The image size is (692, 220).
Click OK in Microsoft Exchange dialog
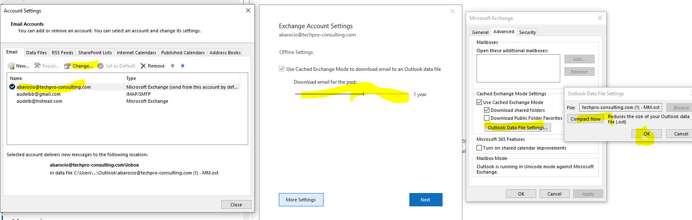coord(521,194)
